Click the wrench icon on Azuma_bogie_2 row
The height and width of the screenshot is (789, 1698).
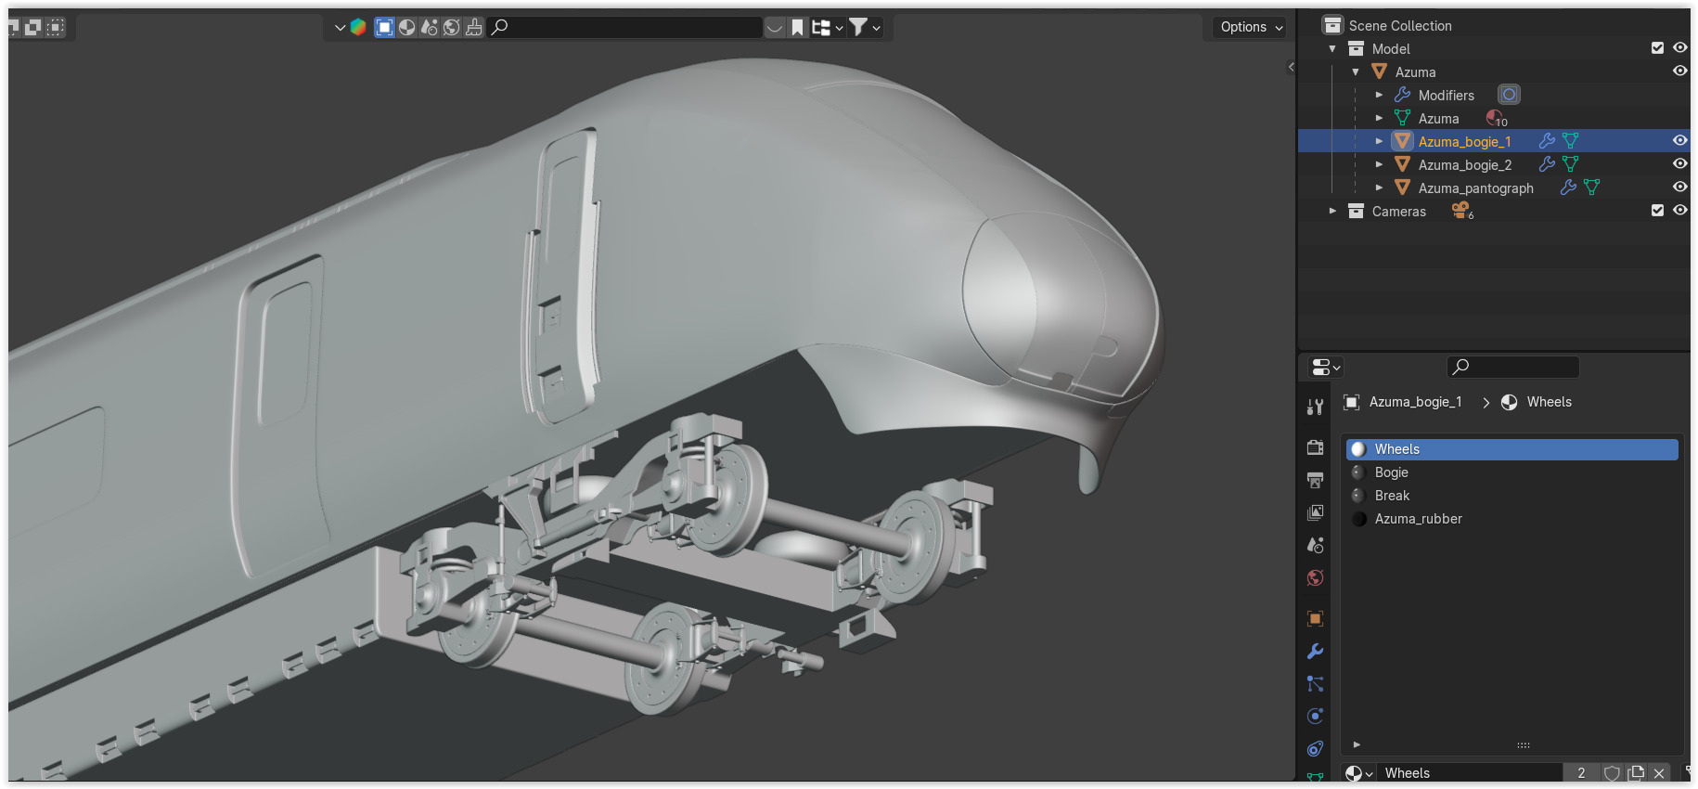1547,164
